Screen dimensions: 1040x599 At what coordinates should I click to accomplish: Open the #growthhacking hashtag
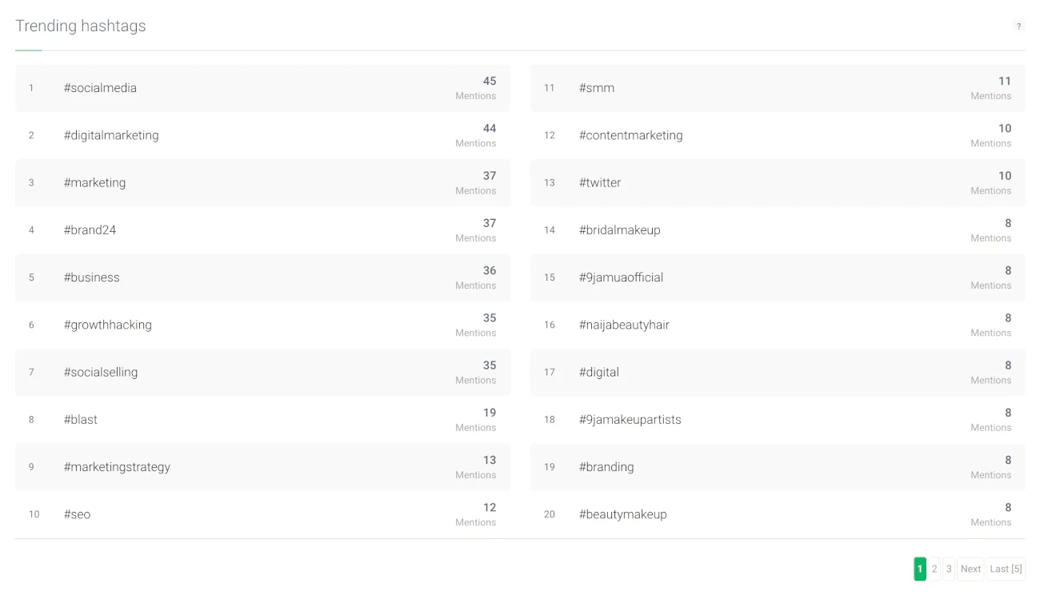[107, 325]
